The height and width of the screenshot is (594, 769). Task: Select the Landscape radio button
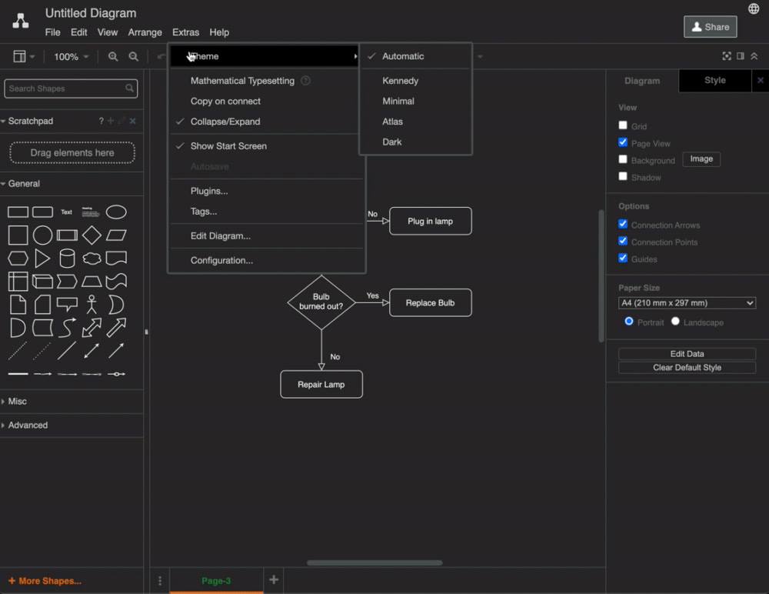[675, 322]
